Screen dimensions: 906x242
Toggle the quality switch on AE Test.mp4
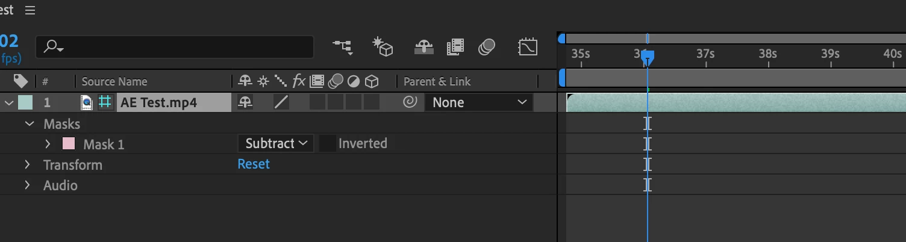click(281, 102)
